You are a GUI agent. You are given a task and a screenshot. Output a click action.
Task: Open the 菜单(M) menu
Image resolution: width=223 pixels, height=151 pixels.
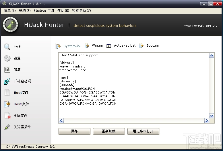10,11
